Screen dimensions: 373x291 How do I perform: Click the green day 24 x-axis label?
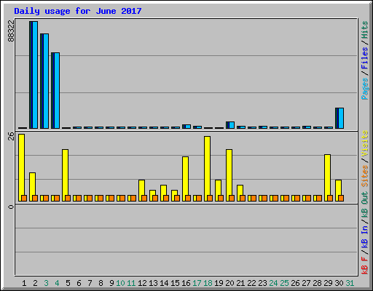(273, 283)
